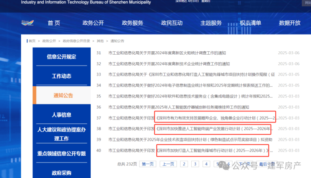Go to 政务公开 in the breadcrumb
311x178 pixels.
tap(49, 41)
